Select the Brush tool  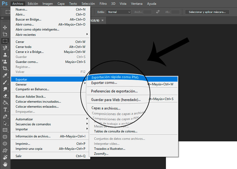click(5, 82)
